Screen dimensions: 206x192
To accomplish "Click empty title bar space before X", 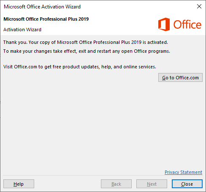I will coord(138,6).
